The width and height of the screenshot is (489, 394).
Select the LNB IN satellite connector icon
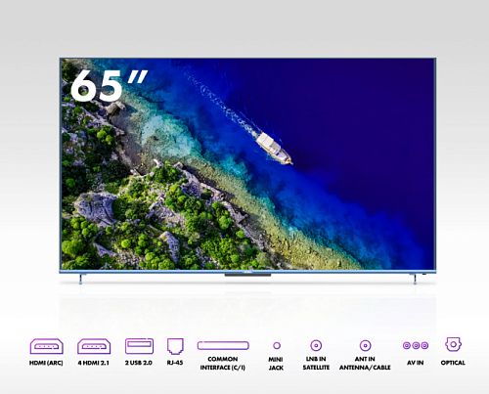coord(316,345)
